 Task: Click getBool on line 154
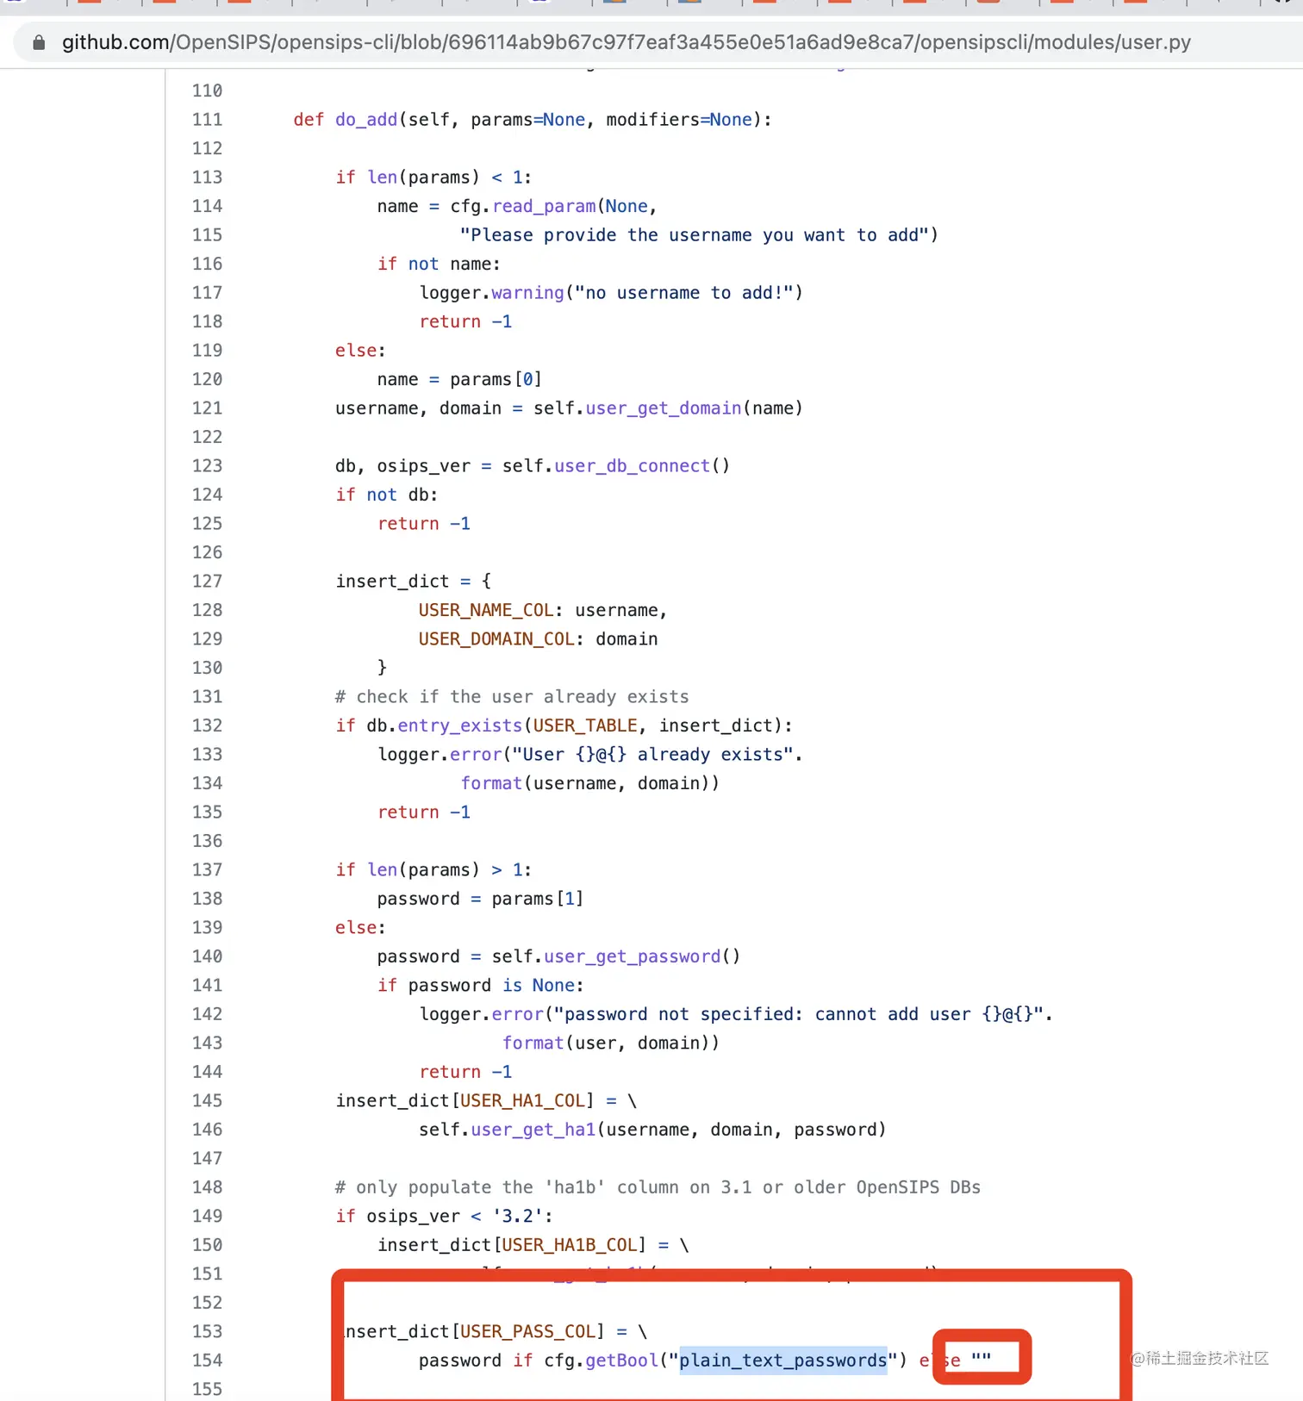(x=622, y=1361)
